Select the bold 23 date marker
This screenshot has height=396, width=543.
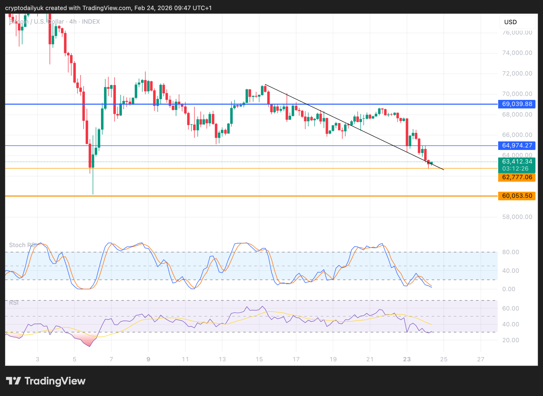(x=407, y=359)
